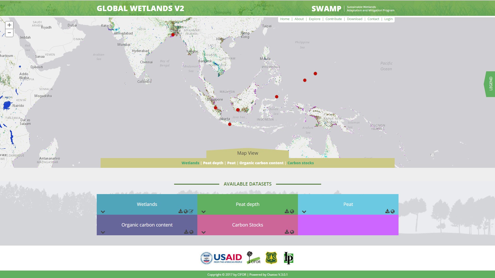Open the Wetlands globe map icon
This screenshot has height=278, width=495.
click(186, 211)
